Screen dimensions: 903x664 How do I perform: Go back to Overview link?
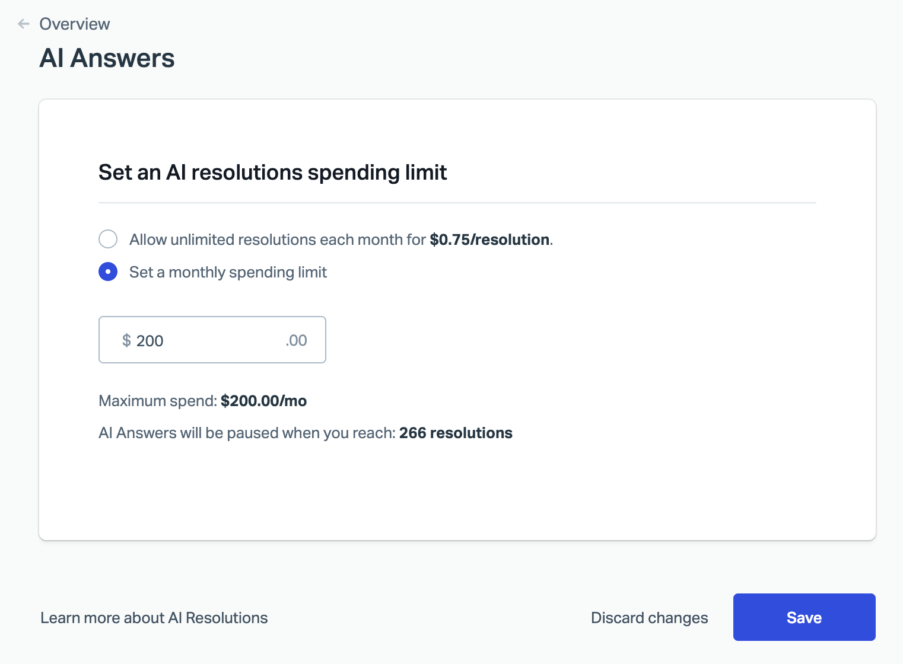pos(74,24)
